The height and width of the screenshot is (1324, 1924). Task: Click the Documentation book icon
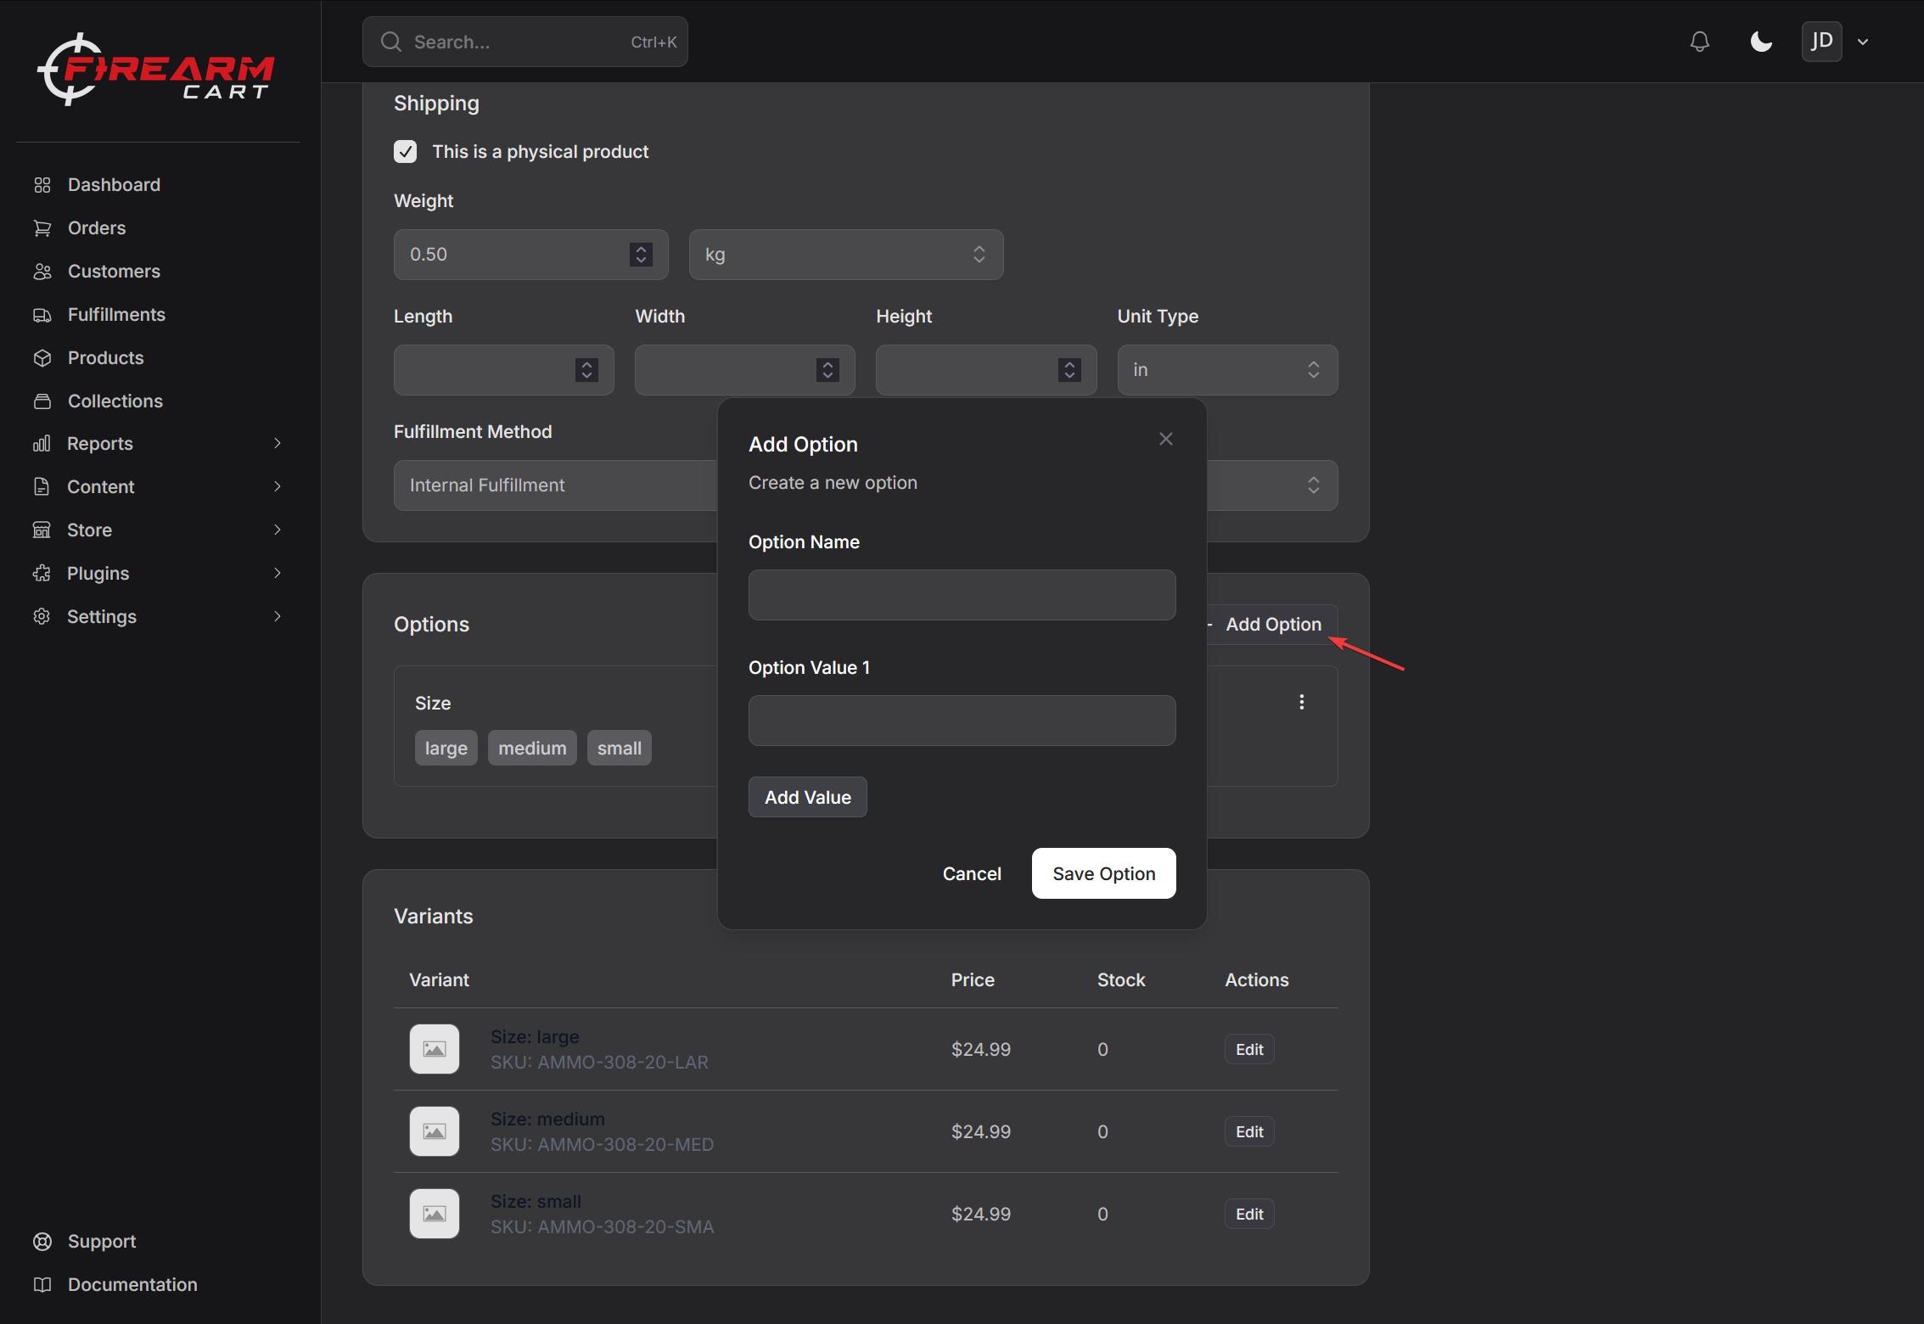[42, 1285]
